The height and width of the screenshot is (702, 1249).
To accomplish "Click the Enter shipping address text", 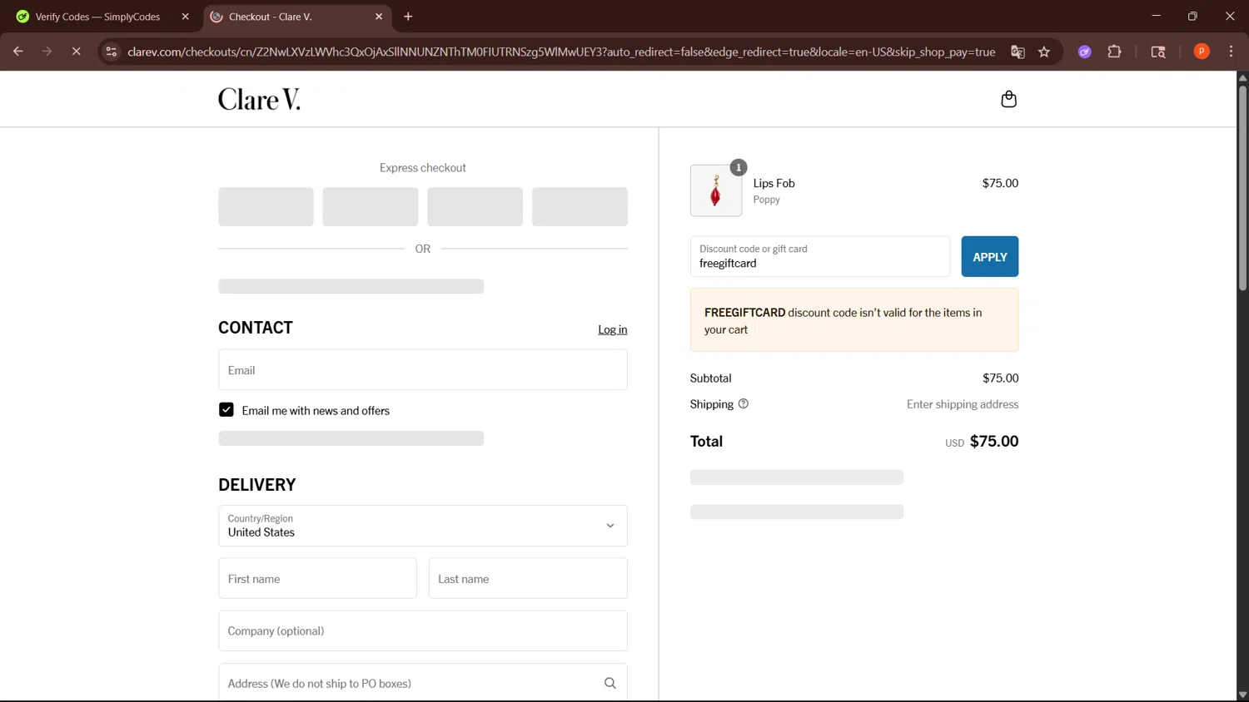I will coord(963,404).
